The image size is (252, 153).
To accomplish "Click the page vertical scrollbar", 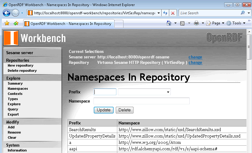I will (249, 91).
